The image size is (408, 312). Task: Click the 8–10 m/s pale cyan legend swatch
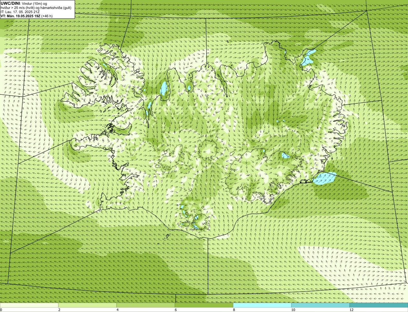click(x=262, y=305)
